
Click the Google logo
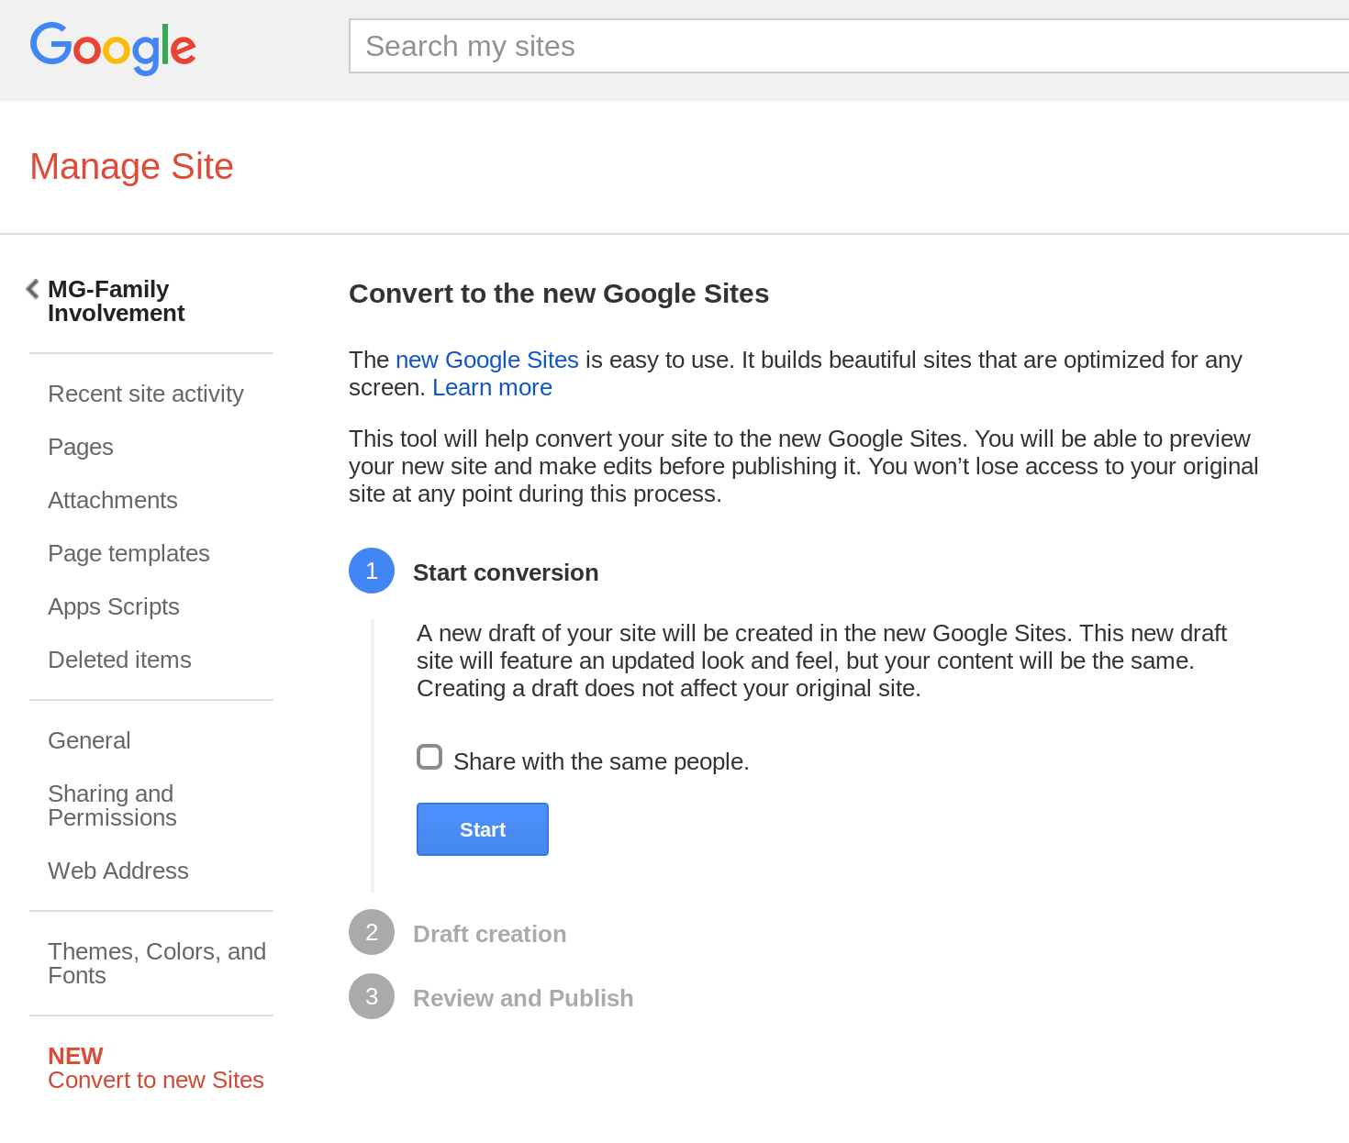click(x=113, y=48)
